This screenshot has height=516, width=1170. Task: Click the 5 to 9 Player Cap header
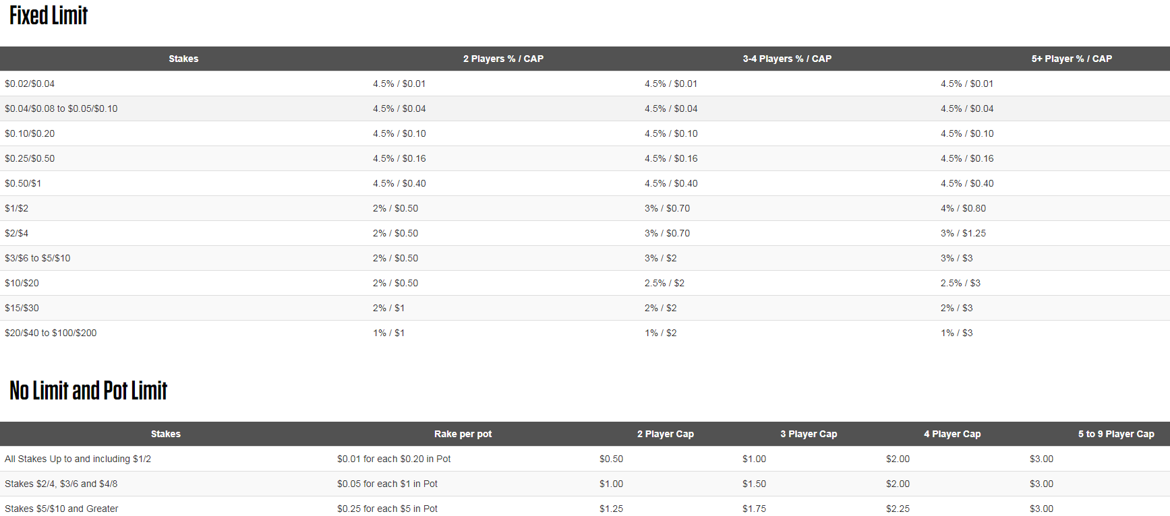pos(1116,434)
